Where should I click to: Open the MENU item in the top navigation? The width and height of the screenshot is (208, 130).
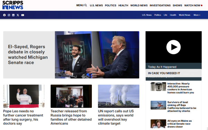[x=80, y=5]
